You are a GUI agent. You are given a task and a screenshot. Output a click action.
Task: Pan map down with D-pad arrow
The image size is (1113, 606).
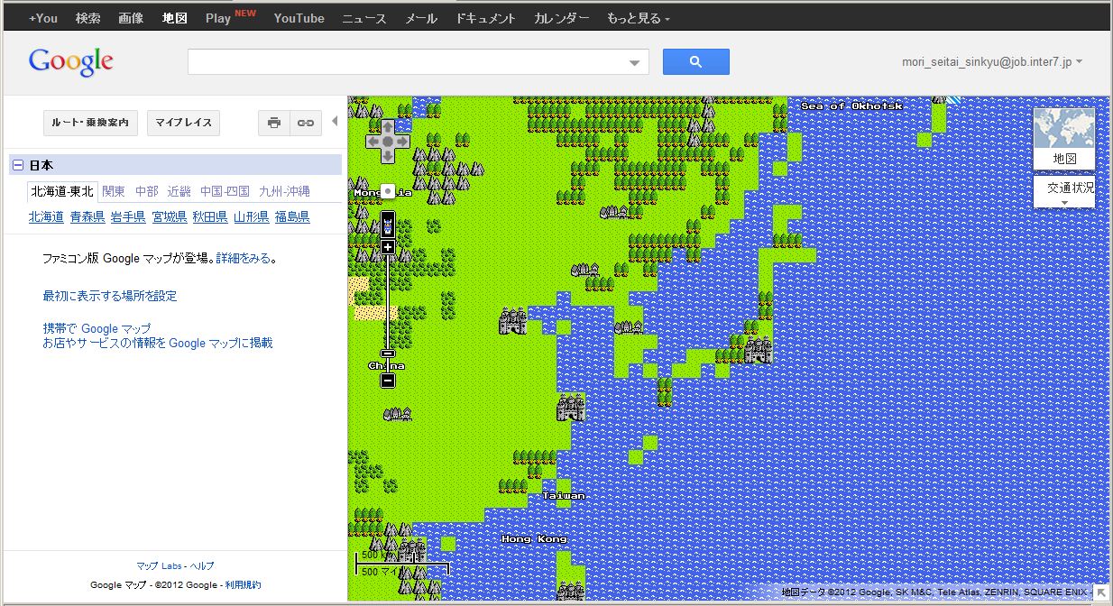pyautogui.click(x=388, y=157)
